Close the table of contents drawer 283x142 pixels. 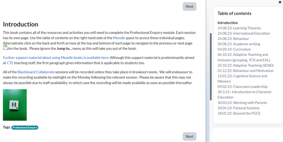point(280,2)
